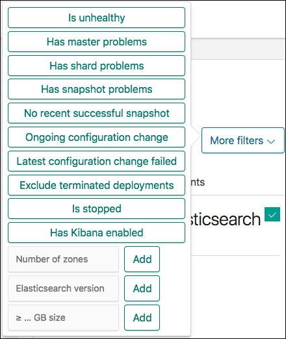Add the GB size filter
Viewport: 286px width, 339px height.
coord(142,318)
